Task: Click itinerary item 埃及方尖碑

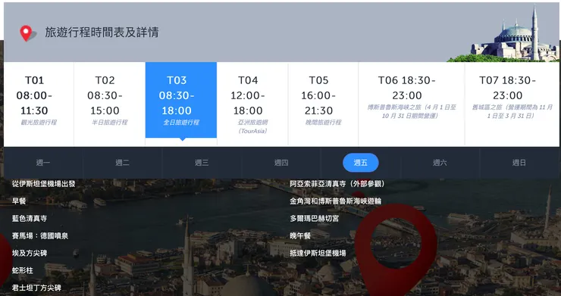Action: pos(30,253)
